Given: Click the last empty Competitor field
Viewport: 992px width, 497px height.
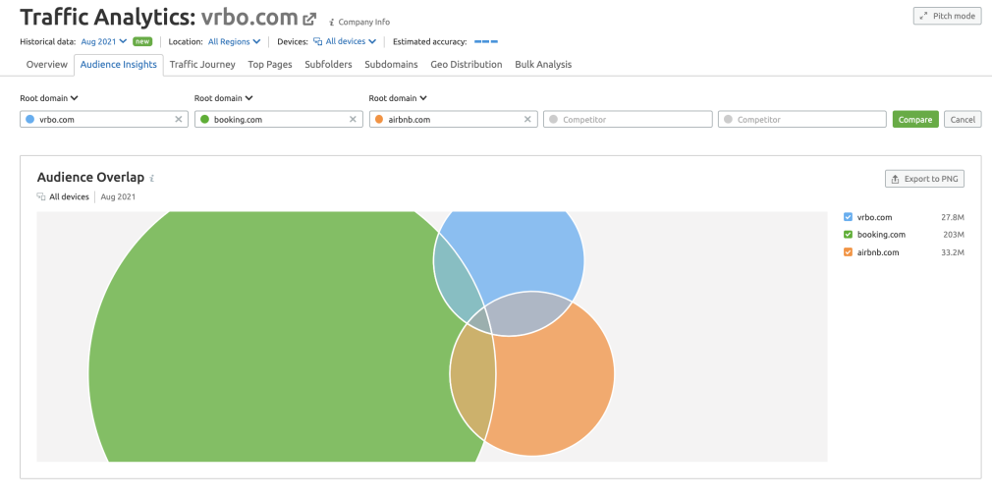Looking at the screenshot, I should point(802,119).
